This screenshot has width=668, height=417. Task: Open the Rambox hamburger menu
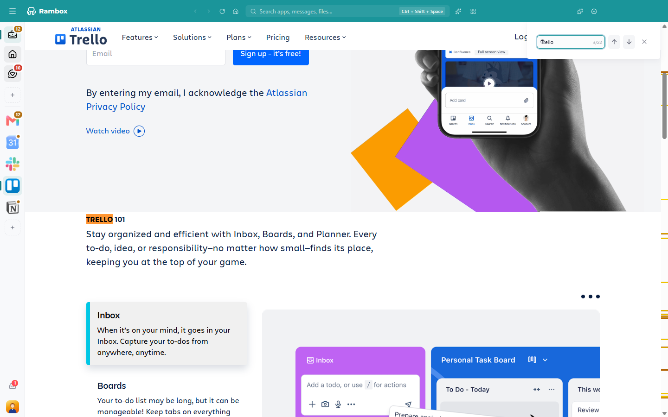point(13,11)
